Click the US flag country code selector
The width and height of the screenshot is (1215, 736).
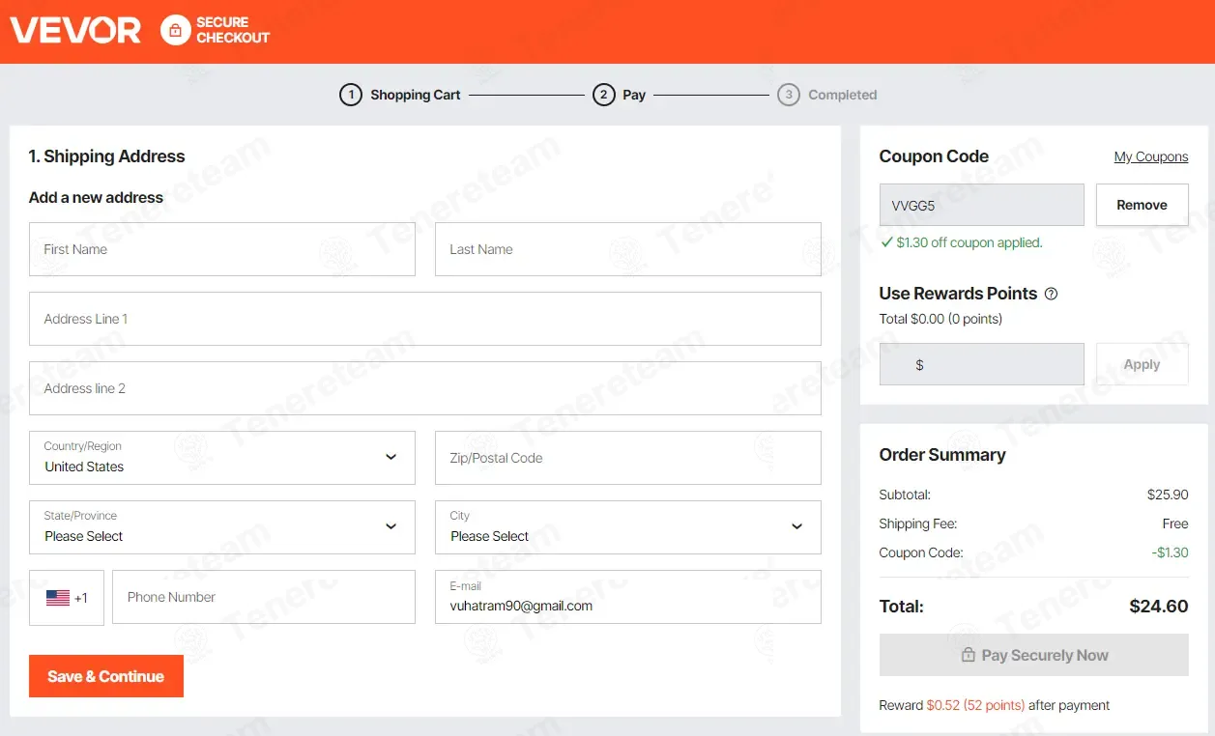(67, 598)
